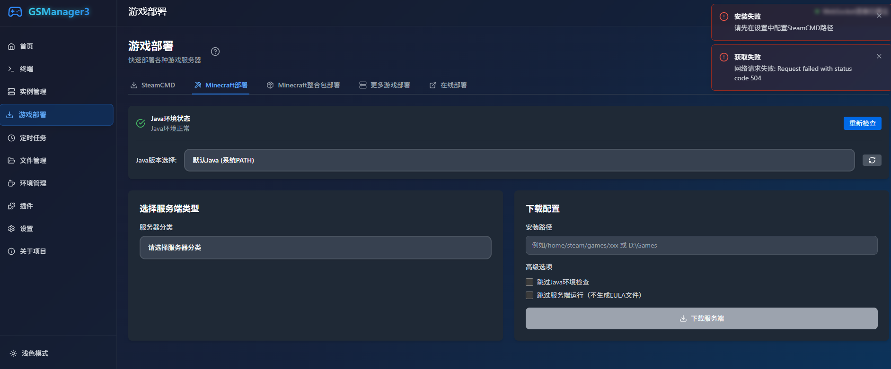Click the green Java环境状态 check icon
Image resolution: width=891 pixels, height=369 pixels.
(x=141, y=123)
